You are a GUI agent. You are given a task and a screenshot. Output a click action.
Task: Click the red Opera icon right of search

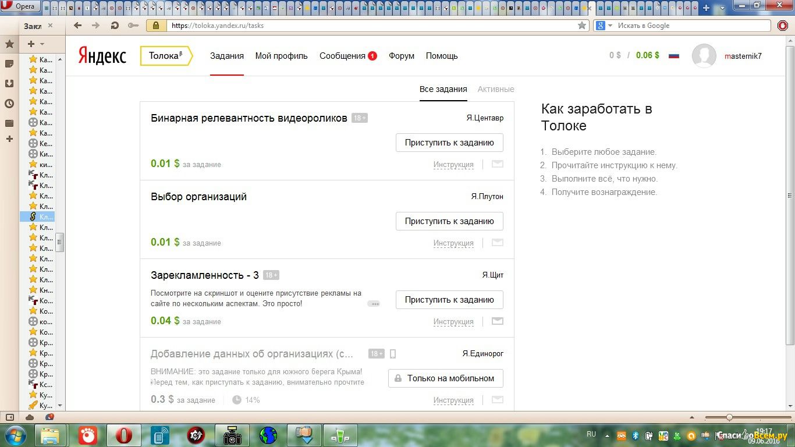pos(783,26)
